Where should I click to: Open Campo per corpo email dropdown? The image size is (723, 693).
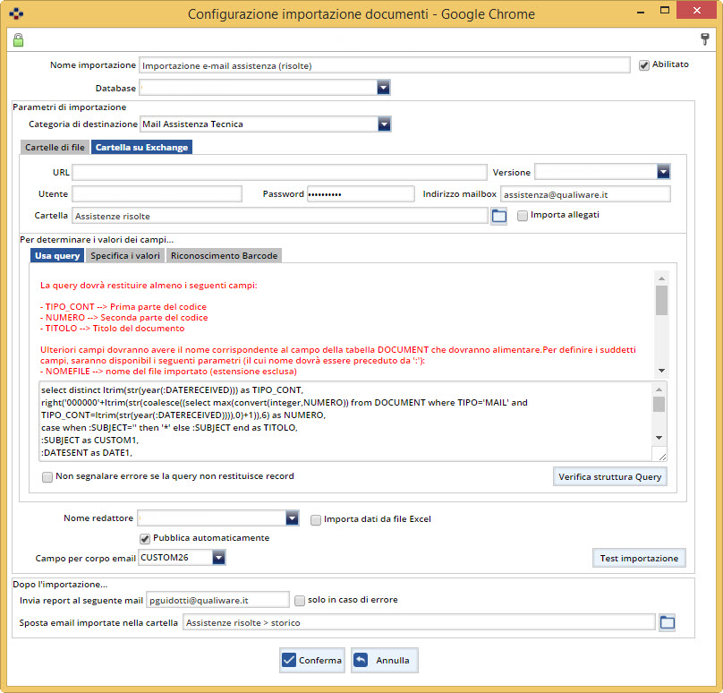[x=219, y=558]
